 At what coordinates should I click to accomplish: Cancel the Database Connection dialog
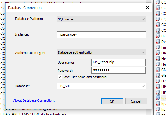(136, 101)
